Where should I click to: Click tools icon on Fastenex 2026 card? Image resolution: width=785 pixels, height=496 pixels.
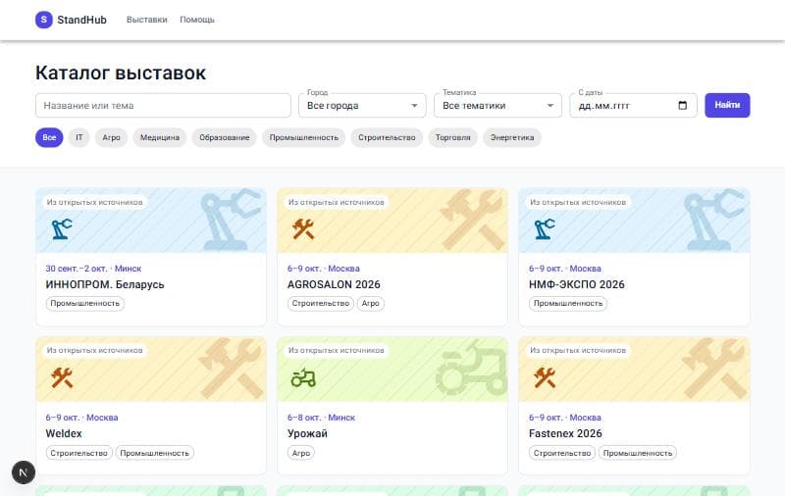tap(545, 377)
